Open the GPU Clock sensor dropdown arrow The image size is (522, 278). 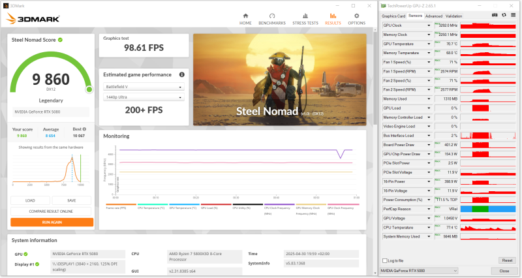tap(429, 25)
